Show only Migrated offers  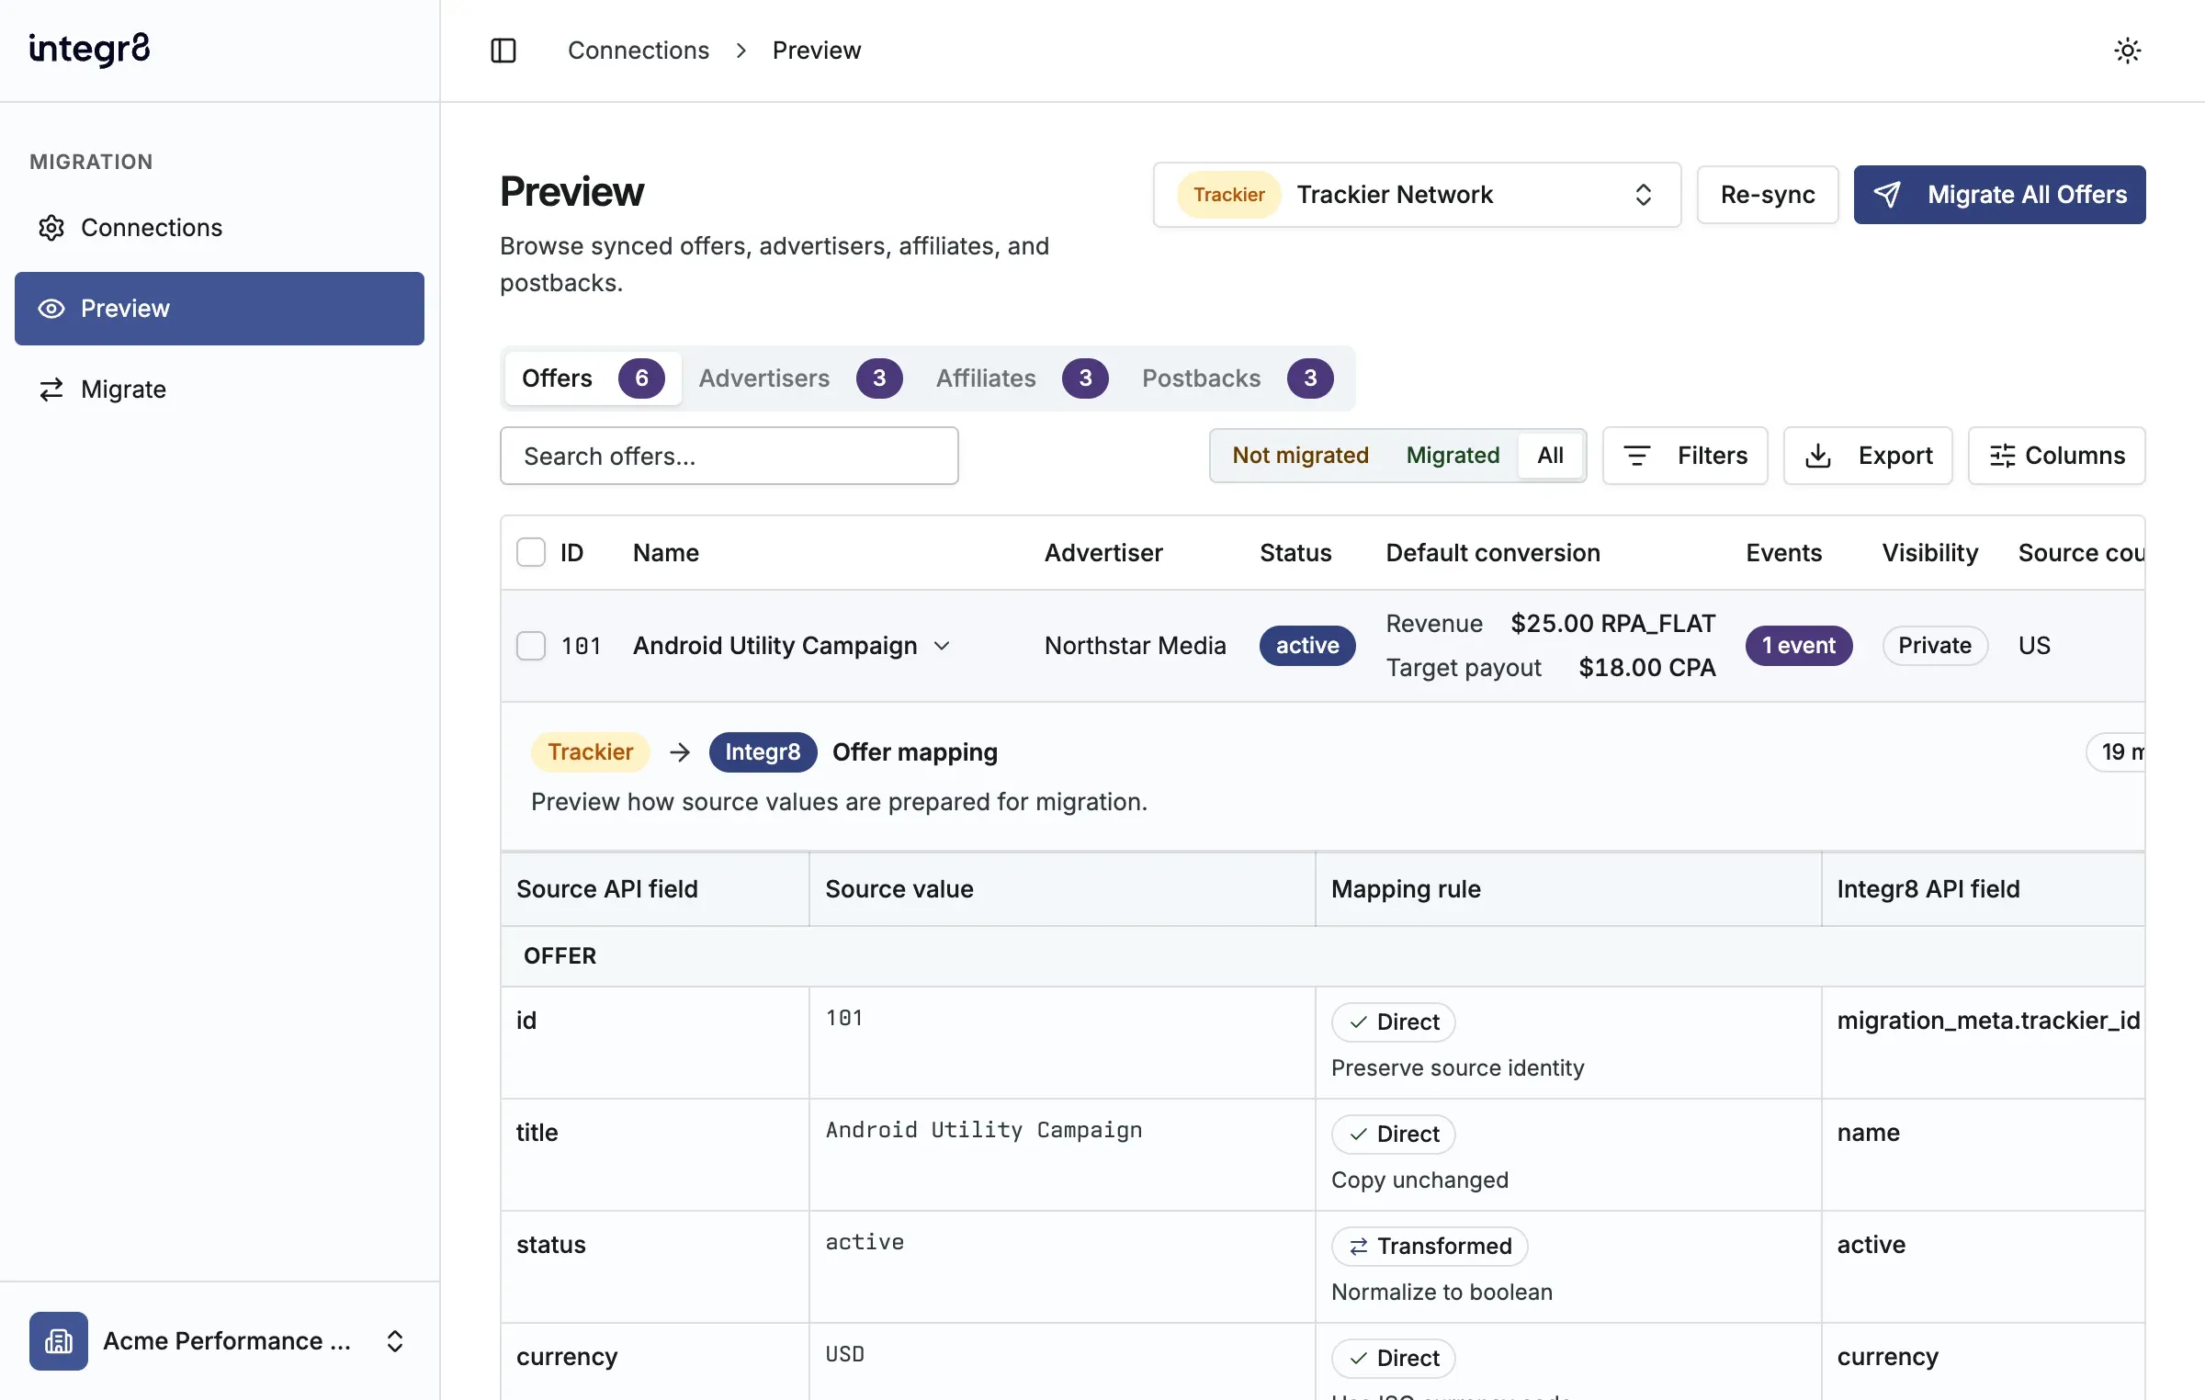(x=1453, y=456)
